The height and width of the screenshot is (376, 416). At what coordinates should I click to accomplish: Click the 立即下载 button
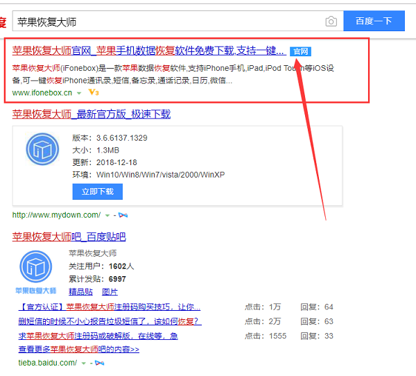pyautogui.click(x=97, y=191)
